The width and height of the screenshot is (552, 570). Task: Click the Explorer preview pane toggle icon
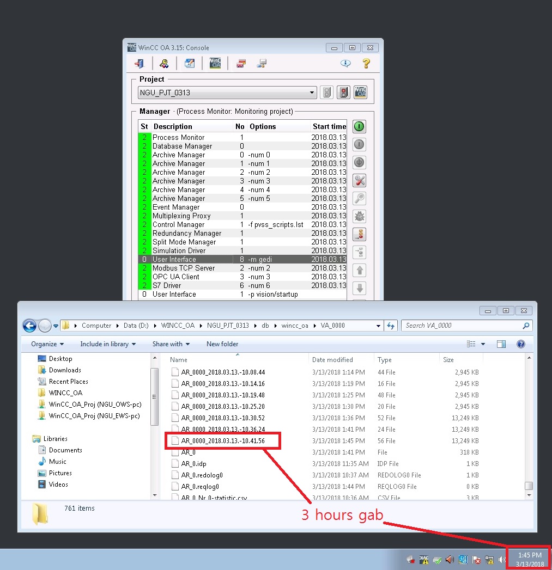tap(501, 344)
